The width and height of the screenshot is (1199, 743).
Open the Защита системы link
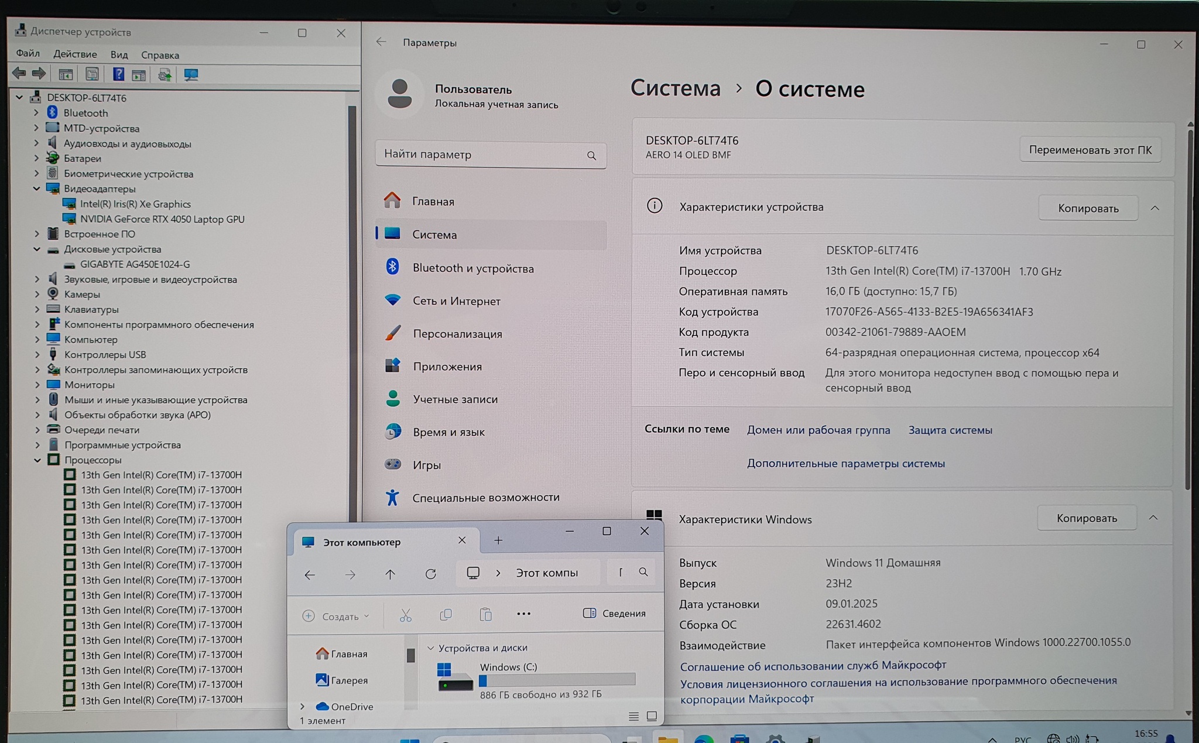pos(950,430)
